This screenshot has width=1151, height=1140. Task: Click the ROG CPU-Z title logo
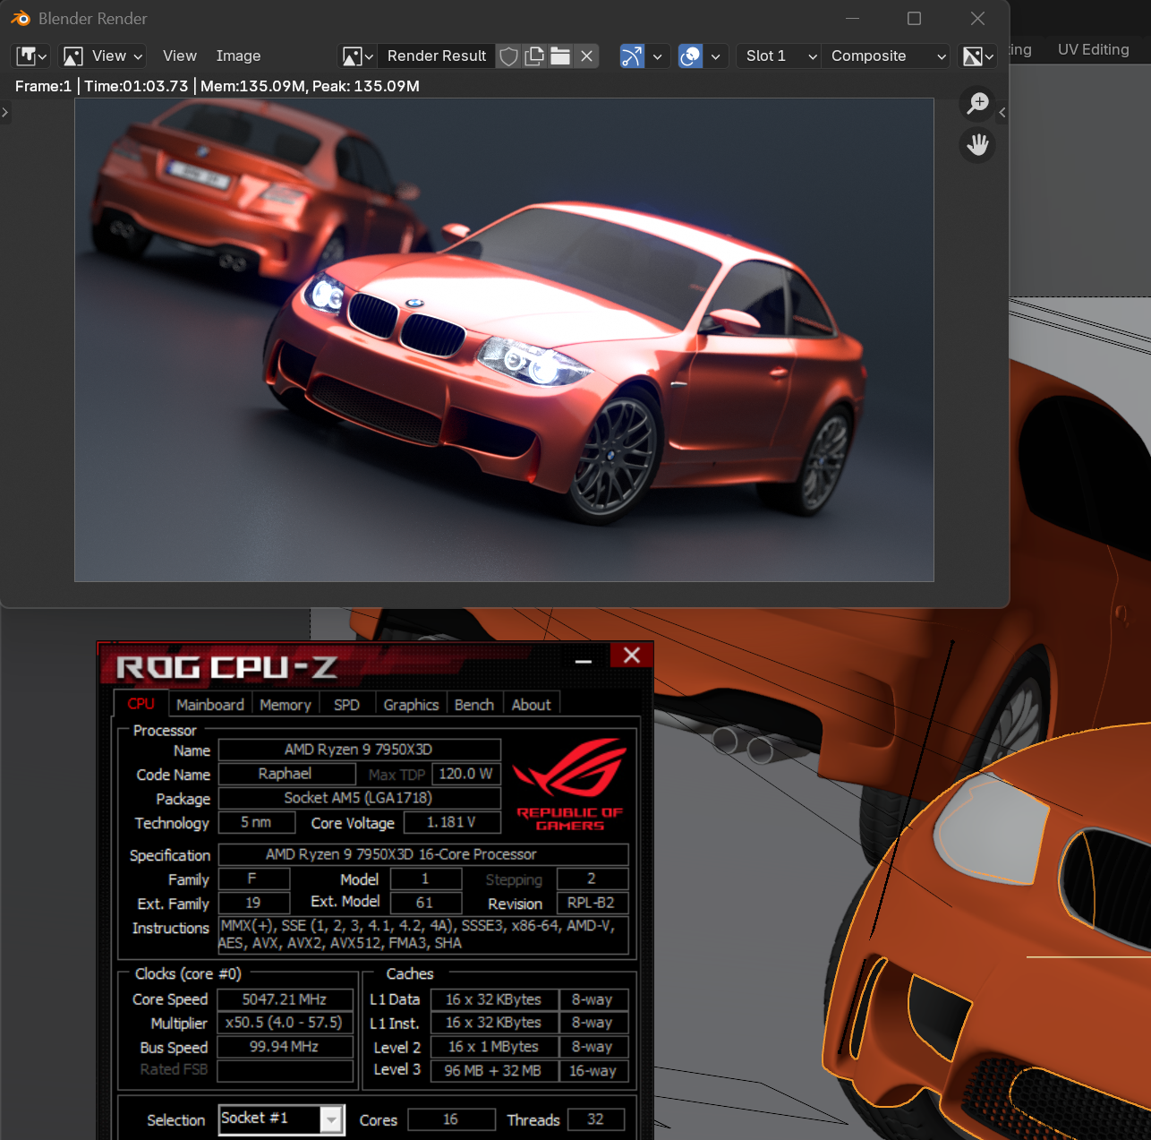[226, 667]
